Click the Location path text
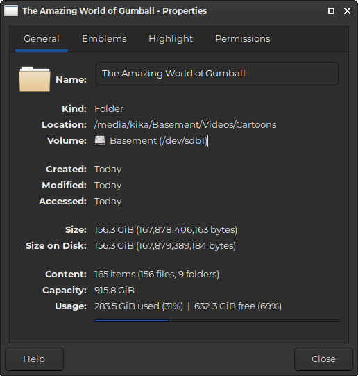This screenshot has height=376, width=358. 185,124
